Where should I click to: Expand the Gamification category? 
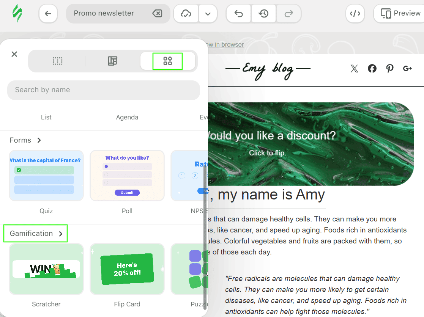(36, 234)
